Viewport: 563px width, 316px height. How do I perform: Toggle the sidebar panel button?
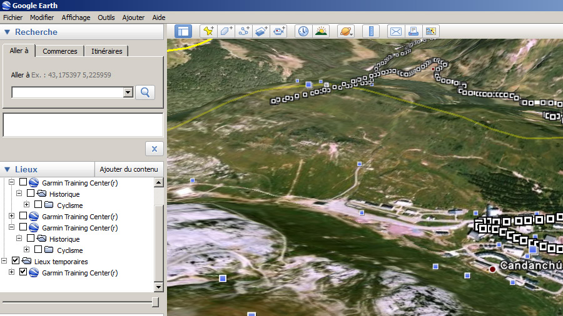pos(183,31)
